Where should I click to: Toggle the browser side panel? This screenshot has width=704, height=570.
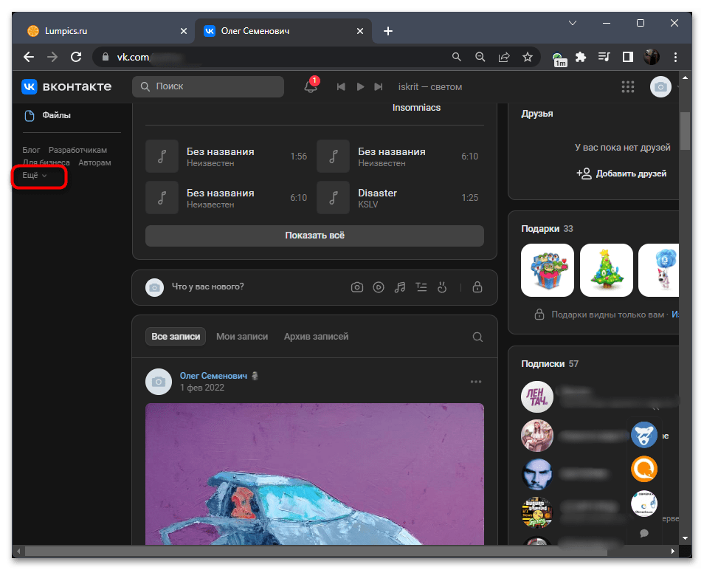pos(628,57)
